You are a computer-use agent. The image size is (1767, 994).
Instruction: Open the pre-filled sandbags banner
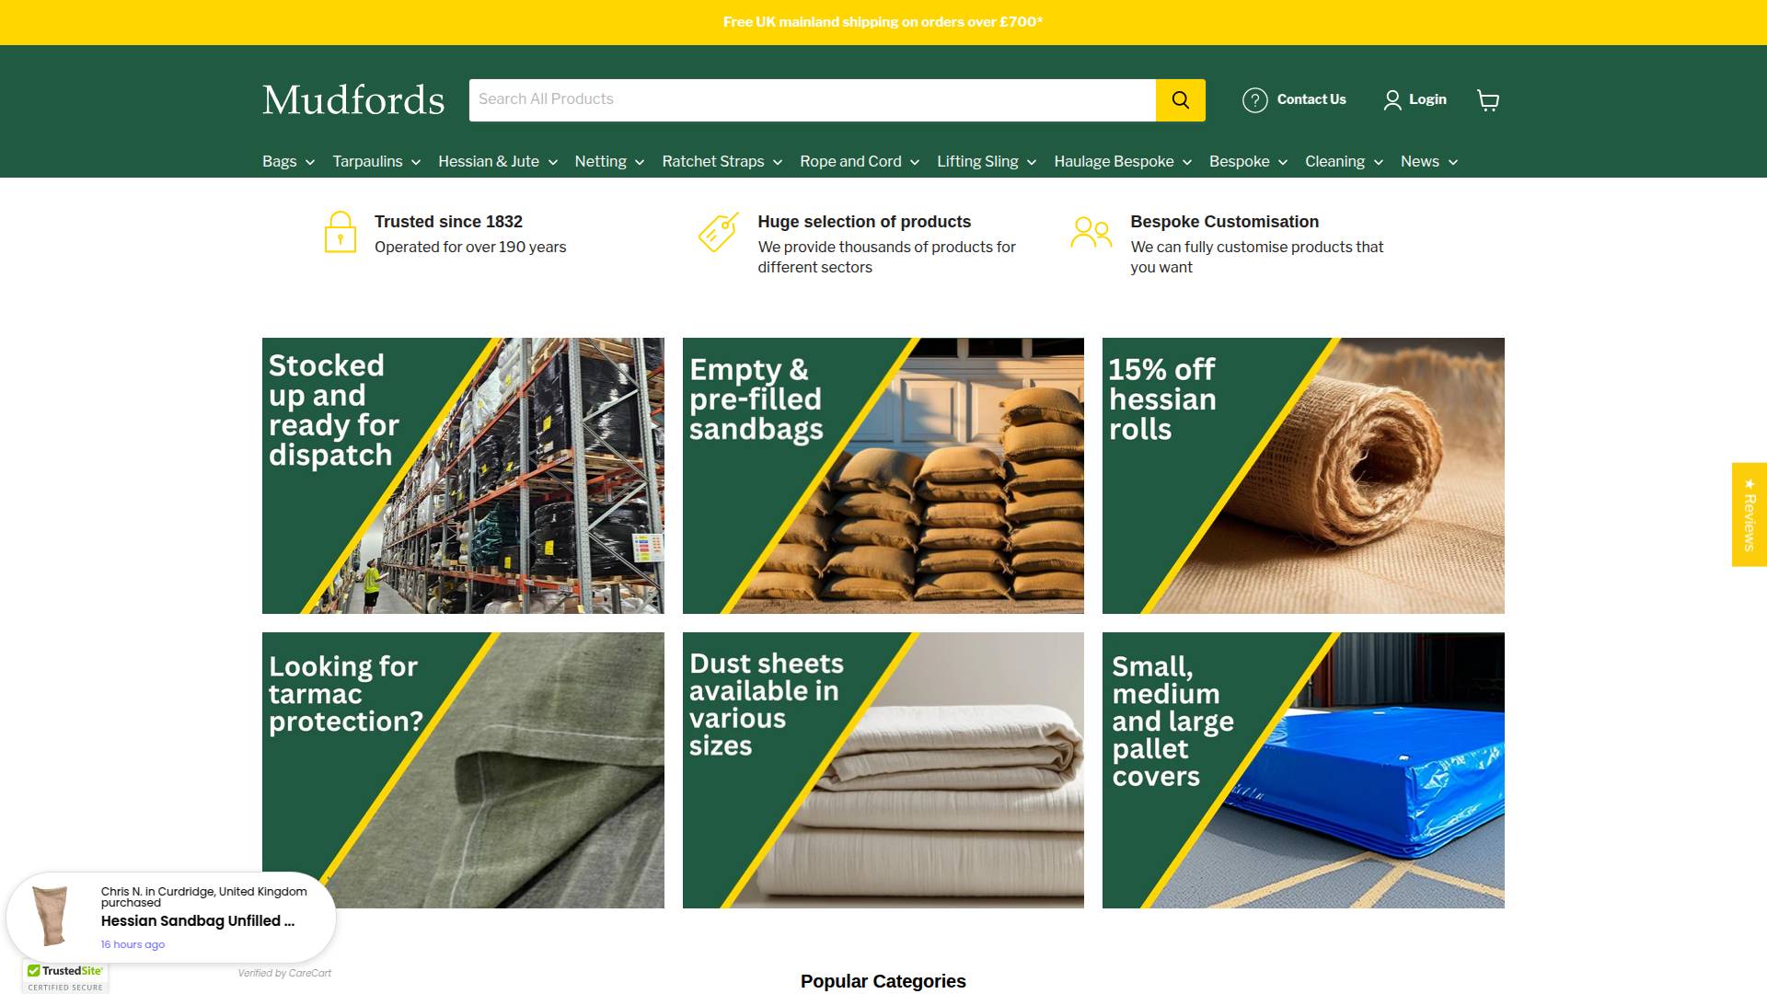(x=883, y=476)
